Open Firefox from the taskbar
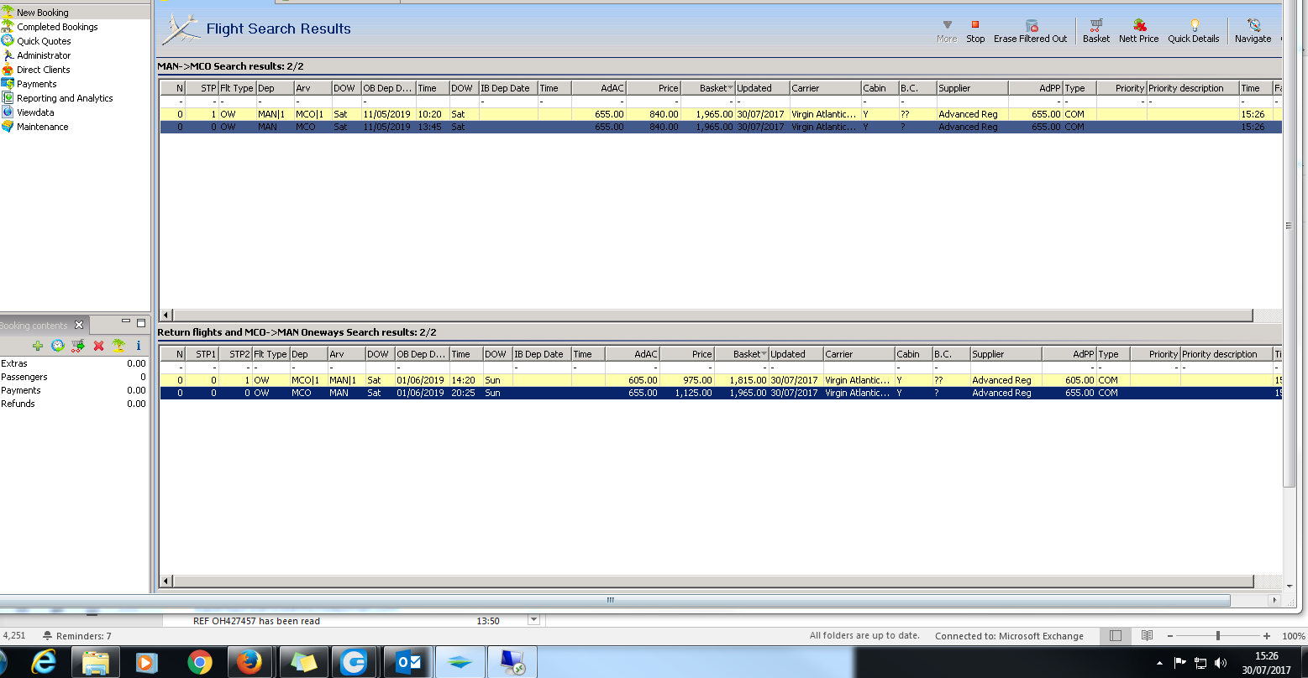This screenshot has height=678, width=1308. point(250,663)
